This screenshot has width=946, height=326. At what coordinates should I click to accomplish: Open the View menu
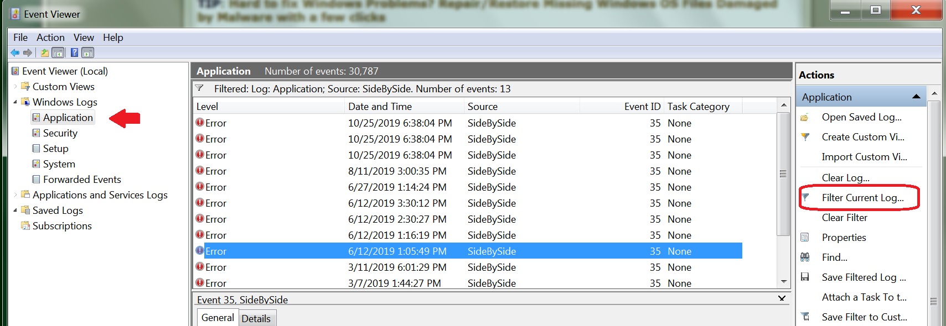pyautogui.click(x=84, y=38)
